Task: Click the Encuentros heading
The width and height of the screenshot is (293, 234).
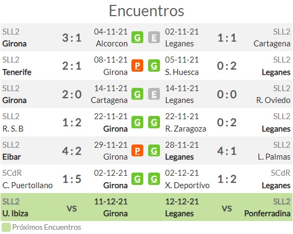Action: click(146, 11)
